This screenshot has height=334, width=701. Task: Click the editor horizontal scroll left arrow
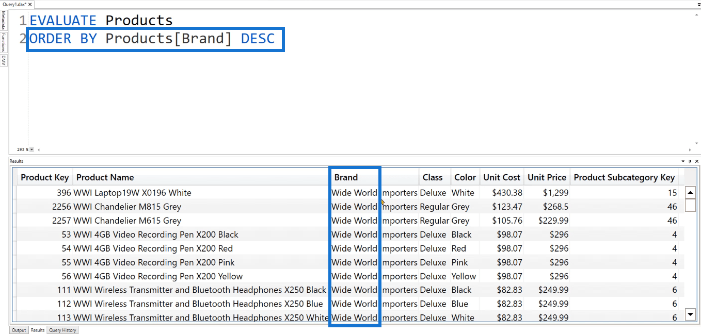pos(39,149)
